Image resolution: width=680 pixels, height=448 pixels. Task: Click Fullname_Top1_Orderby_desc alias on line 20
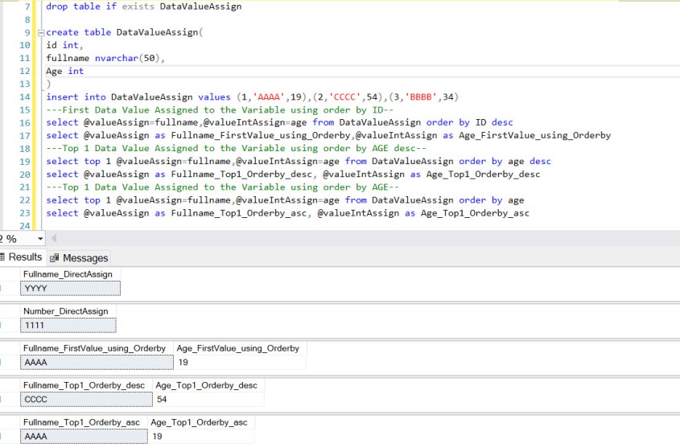point(241,175)
